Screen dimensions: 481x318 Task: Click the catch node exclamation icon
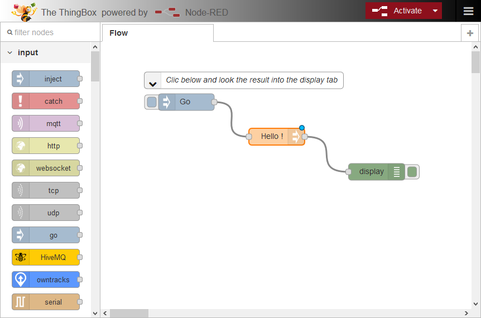pos(21,101)
